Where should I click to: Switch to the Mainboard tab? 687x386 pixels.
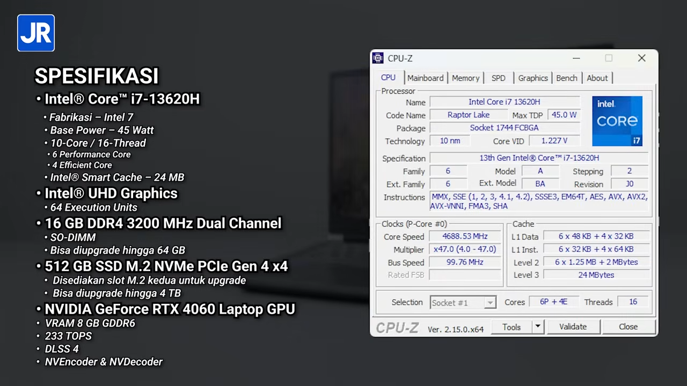(x=425, y=78)
